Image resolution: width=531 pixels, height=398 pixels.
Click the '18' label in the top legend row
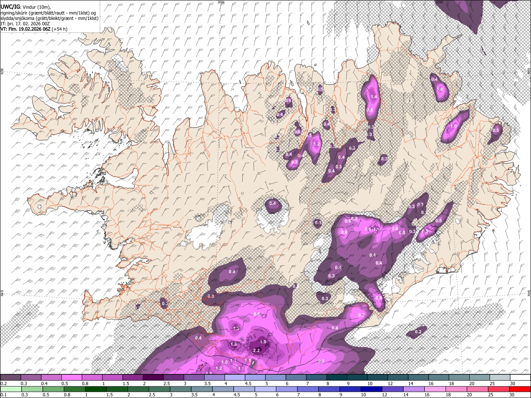(451, 383)
